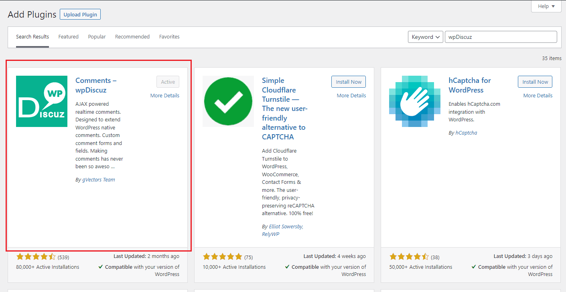This screenshot has height=292, width=566.
Task: Go to the Favorites tab
Action: pyautogui.click(x=169, y=37)
